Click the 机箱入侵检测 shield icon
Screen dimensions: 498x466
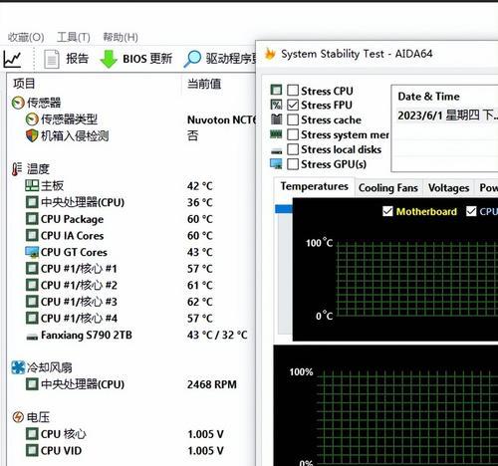tap(32, 135)
